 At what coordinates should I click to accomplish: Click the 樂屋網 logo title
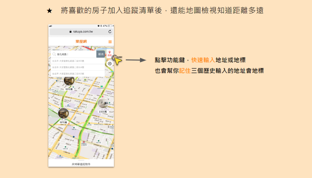[81, 42]
